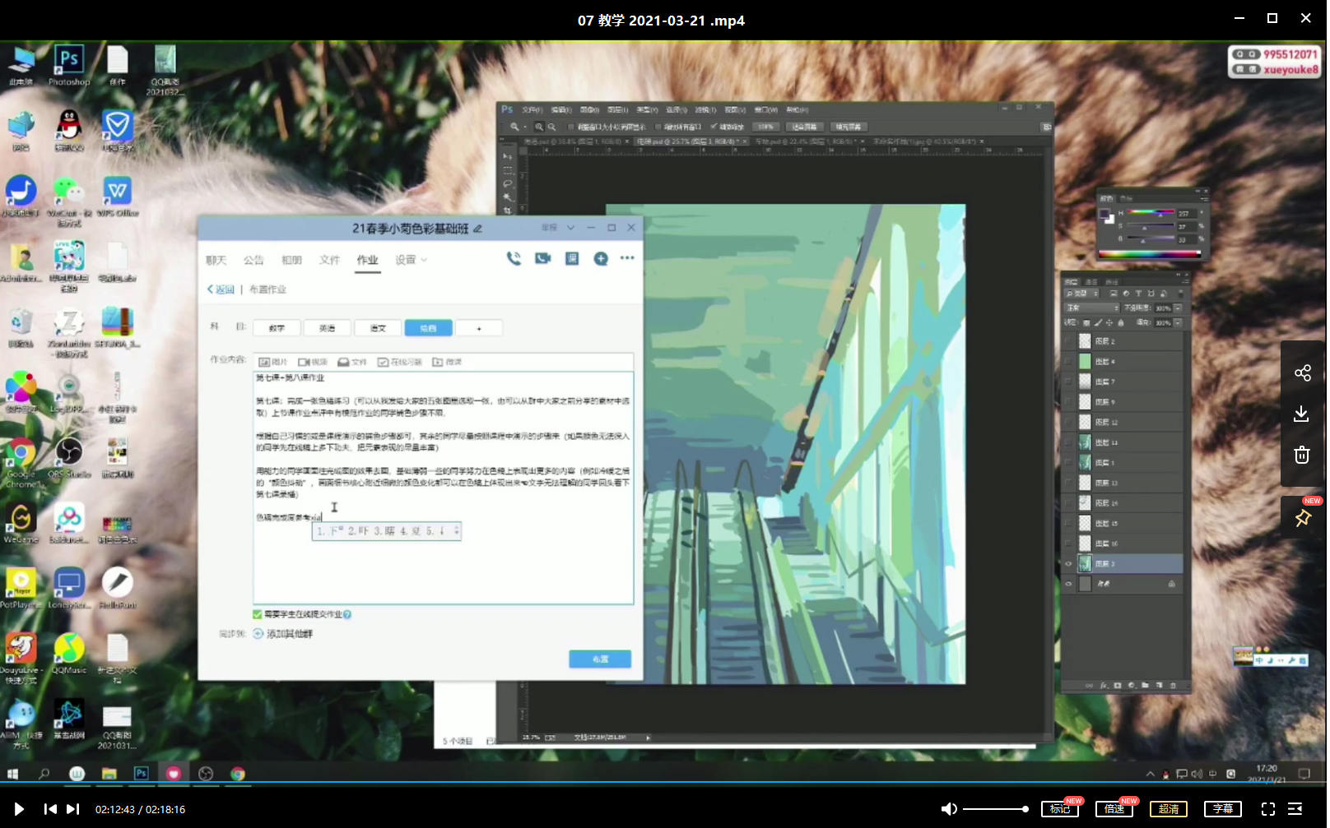Viewport: 1330px width, 828px height.
Task: Hide the selected 图层 3 layer
Action: [1069, 564]
